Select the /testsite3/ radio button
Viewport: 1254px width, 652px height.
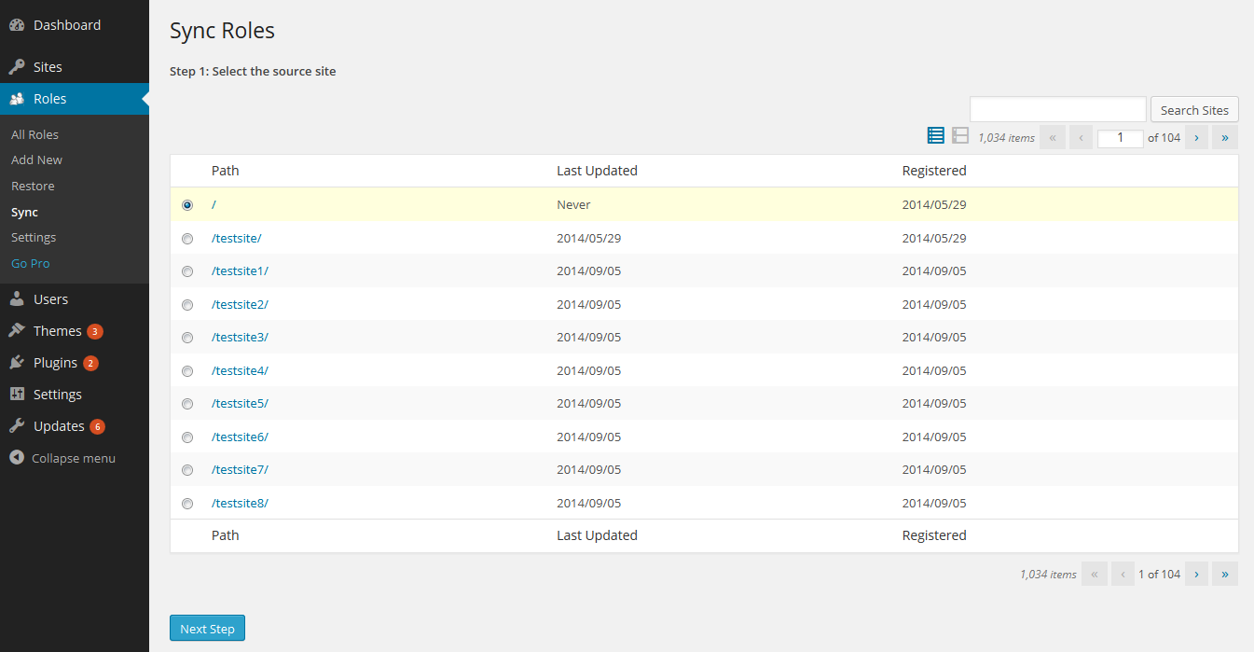[187, 338]
